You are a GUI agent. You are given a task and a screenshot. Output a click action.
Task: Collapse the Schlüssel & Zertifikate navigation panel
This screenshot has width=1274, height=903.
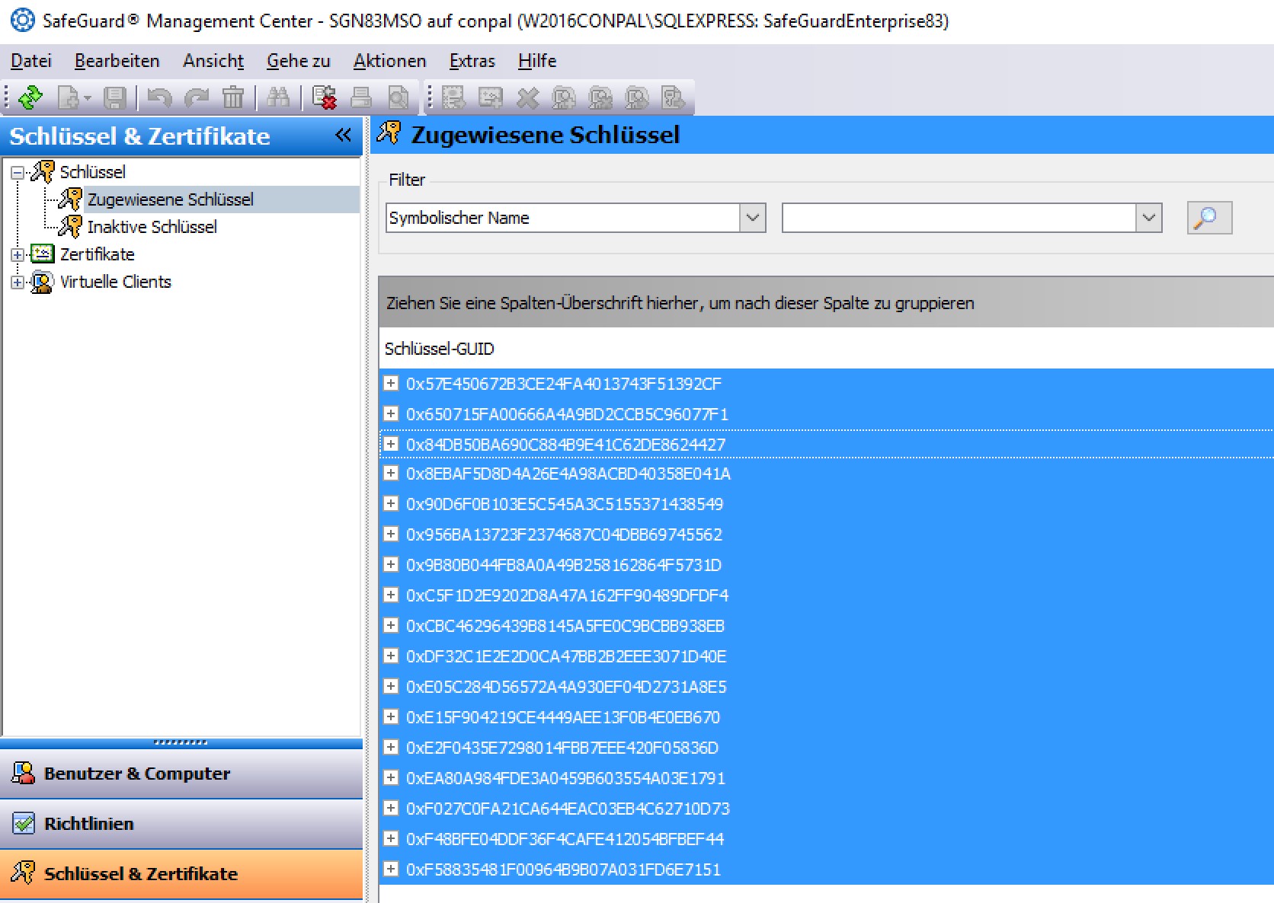(x=343, y=136)
